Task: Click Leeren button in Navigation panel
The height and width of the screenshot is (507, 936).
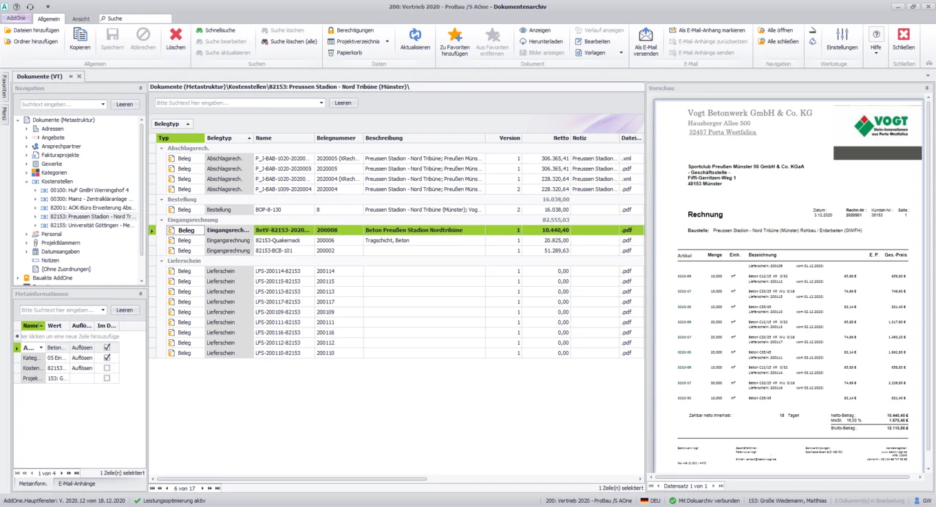Action: pos(125,105)
